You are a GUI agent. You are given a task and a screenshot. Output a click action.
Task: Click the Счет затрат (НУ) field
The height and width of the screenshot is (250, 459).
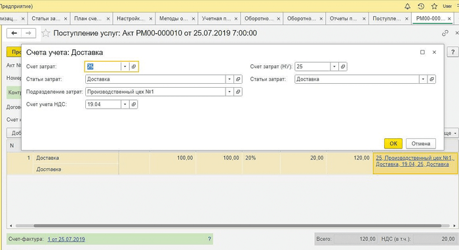312,67
